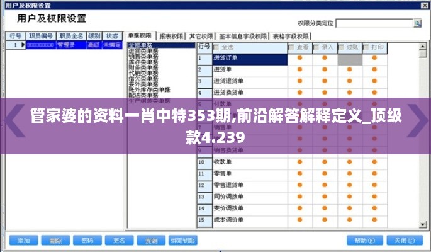This screenshot has width=431, height=252.
Task: Switch to the 单据权限 tab
Action: coord(140,36)
